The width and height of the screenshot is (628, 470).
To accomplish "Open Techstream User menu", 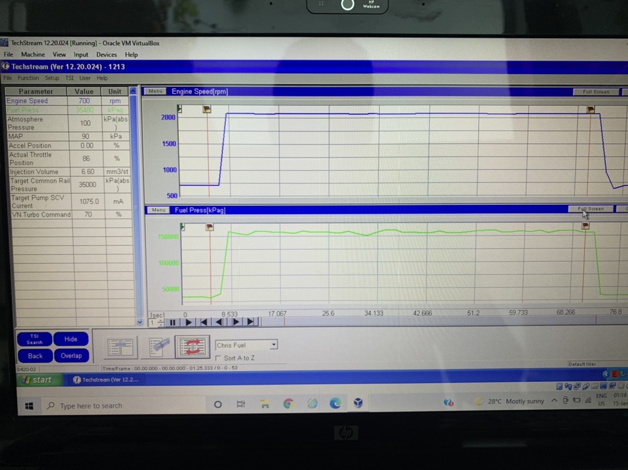I will tap(85, 78).
